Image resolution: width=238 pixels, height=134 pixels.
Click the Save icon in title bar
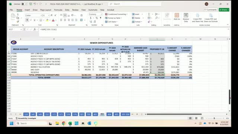[x=30, y=4]
